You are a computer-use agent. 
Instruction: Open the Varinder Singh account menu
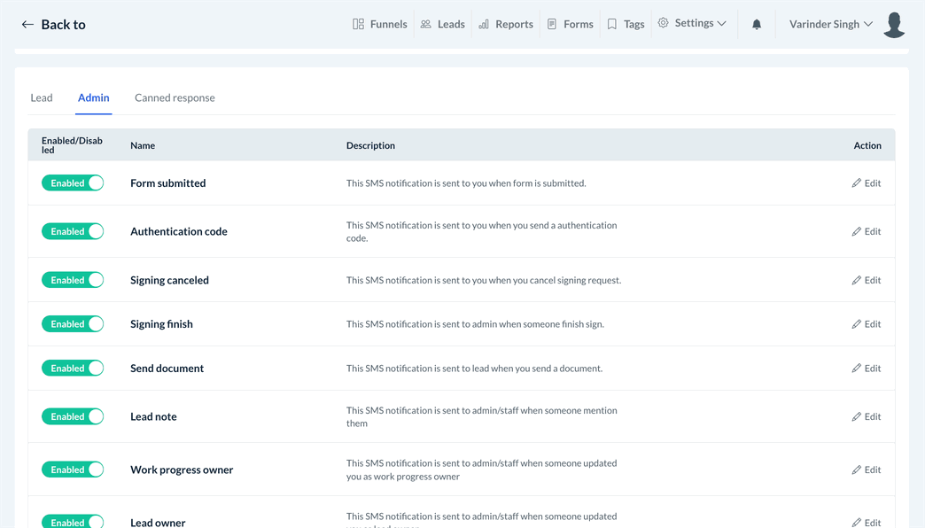[830, 24]
